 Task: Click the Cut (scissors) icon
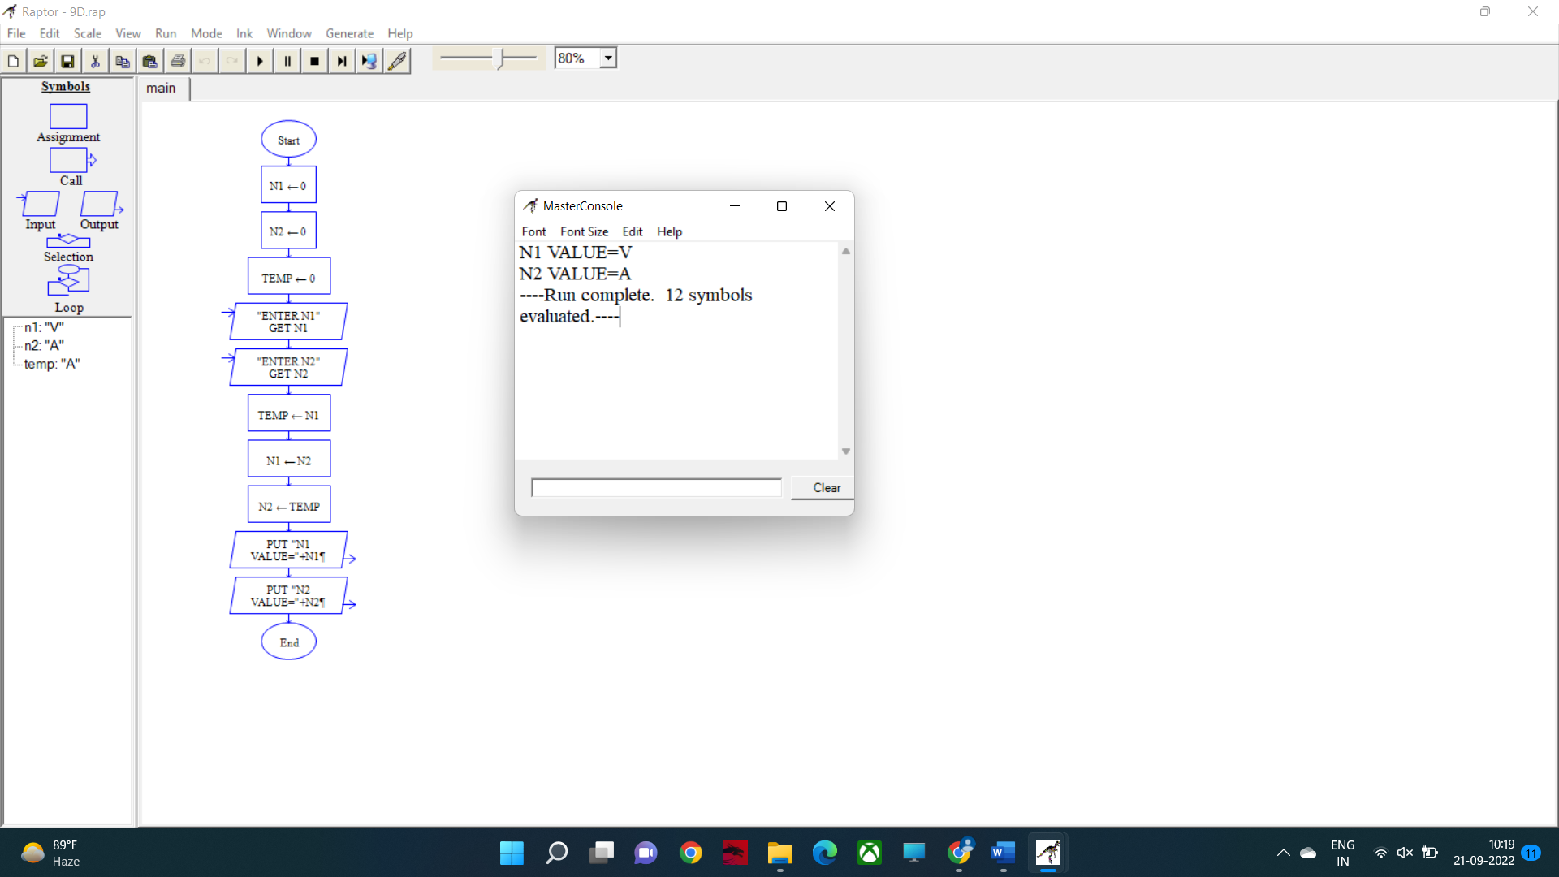(95, 61)
